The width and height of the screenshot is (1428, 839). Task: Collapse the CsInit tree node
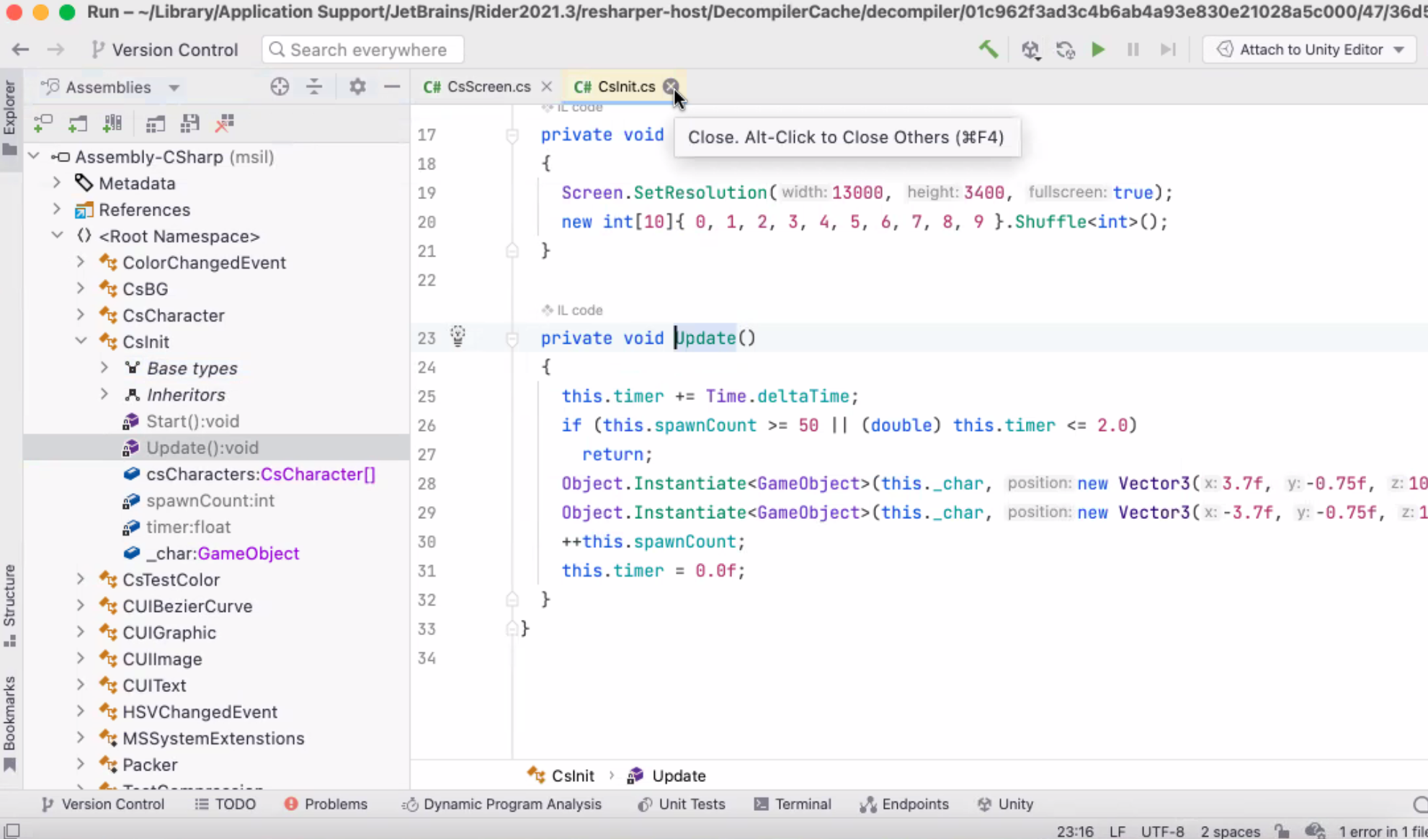point(81,342)
